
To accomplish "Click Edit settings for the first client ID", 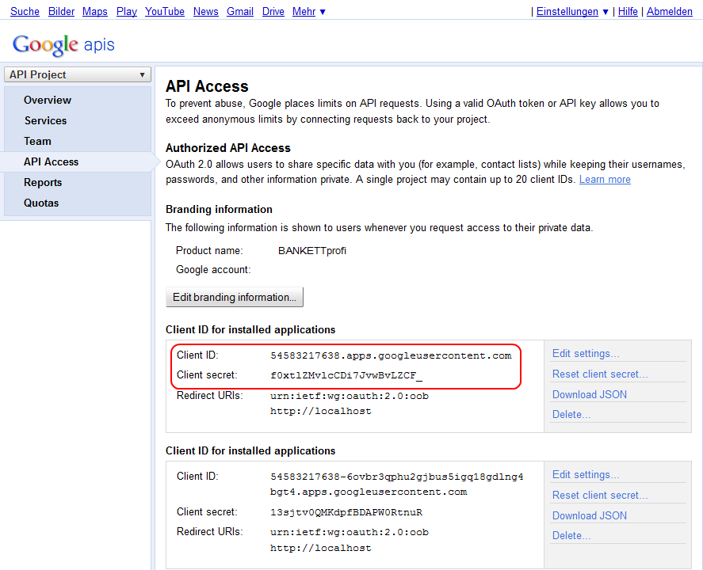I will pyautogui.click(x=586, y=354).
